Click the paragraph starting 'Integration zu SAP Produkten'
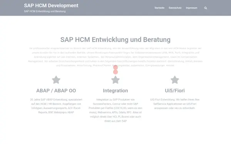Viewport: 231px width, 144px height. (x=115, y=110)
